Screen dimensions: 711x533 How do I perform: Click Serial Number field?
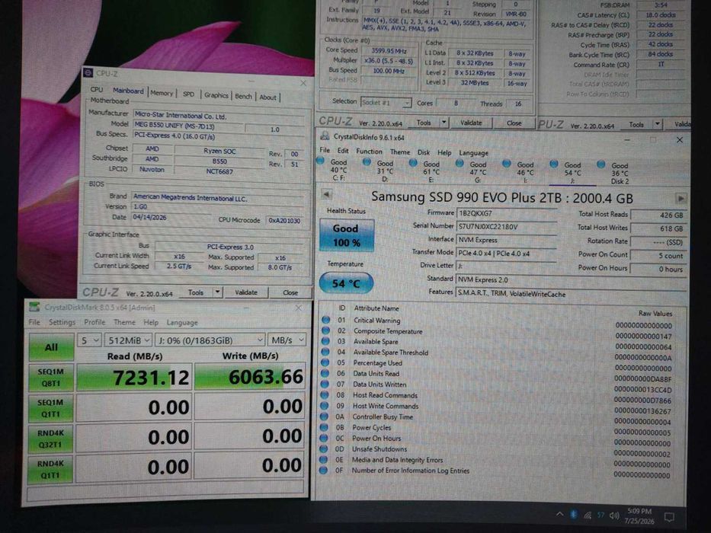[507, 227]
